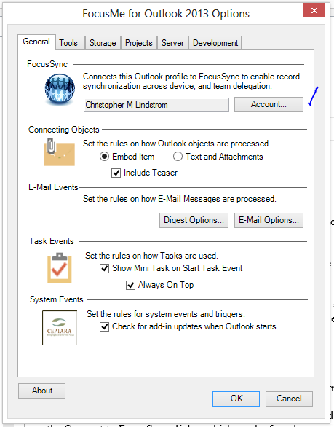Click the Christopher M Lindstrom account field
Viewport: 334px width, 427px height.
point(156,105)
